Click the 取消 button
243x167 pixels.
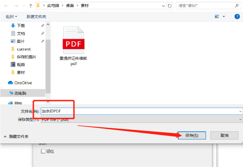[x=224, y=136]
